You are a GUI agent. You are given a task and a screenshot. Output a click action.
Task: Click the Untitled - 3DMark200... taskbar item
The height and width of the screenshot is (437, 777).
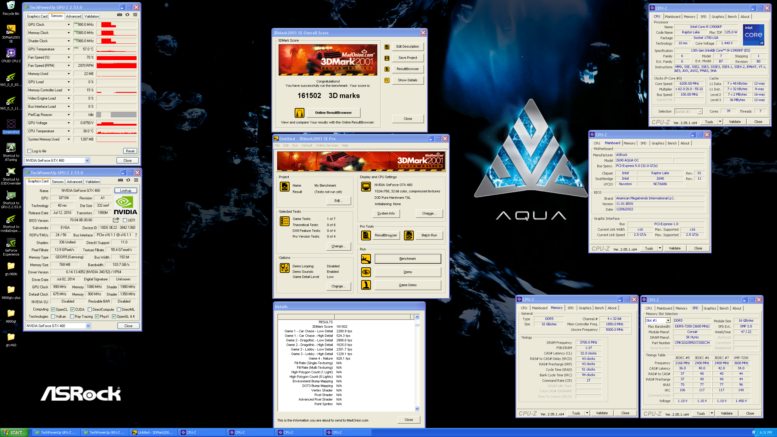[153, 432]
